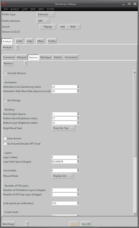Screen dimensions: 139x228
Task: Adjust the Bottom Band Brightness spinner
Action: click(78, 118)
